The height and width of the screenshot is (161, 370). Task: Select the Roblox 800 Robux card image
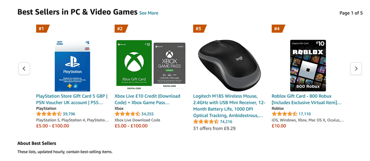point(308,66)
